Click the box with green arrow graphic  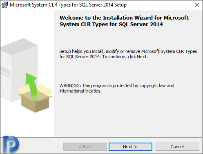[35, 93]
